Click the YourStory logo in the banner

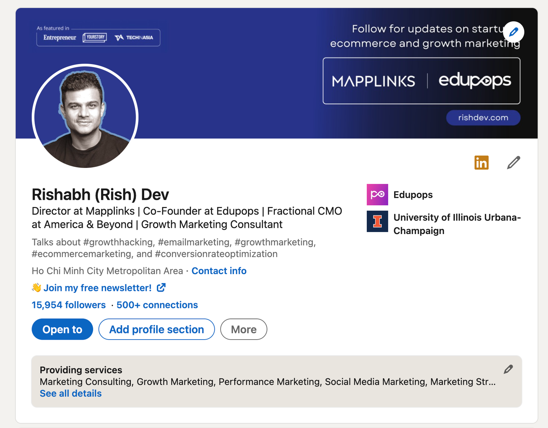[x=95, y=37]
